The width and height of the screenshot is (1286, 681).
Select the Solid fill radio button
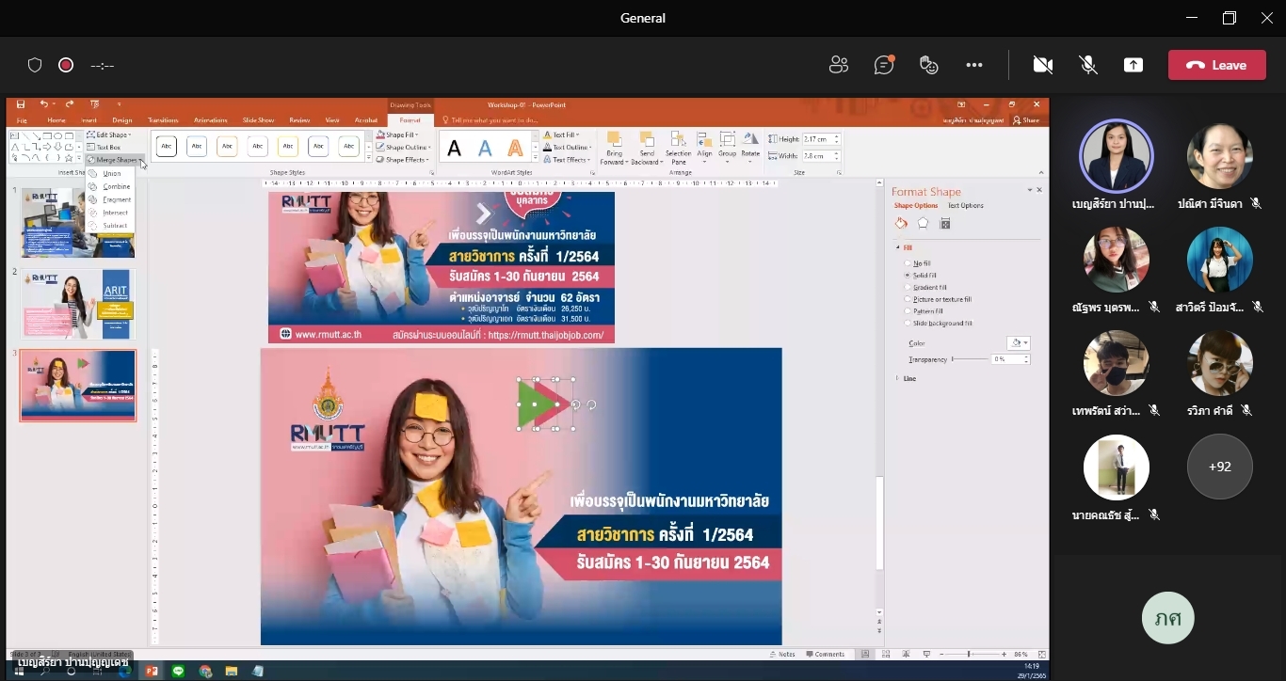pyautogui.click(x=908, y=276)
